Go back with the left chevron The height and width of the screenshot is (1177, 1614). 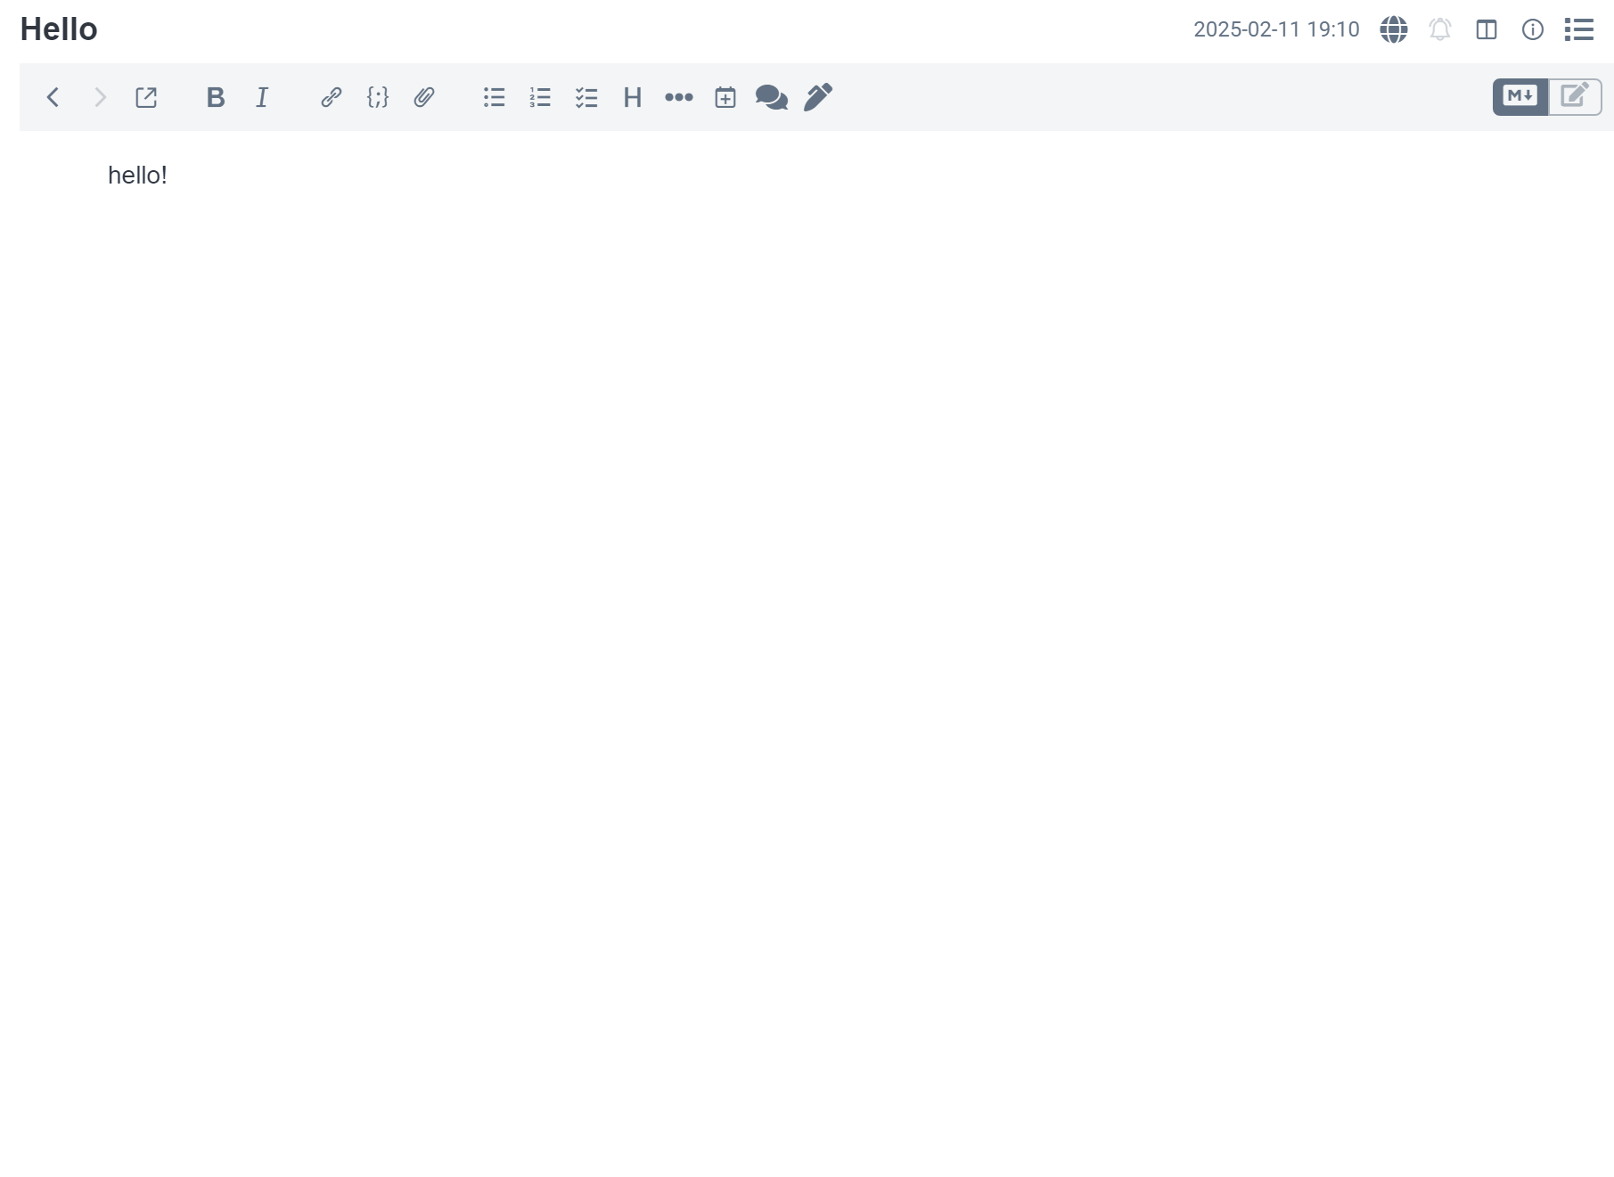click(53, 97)
